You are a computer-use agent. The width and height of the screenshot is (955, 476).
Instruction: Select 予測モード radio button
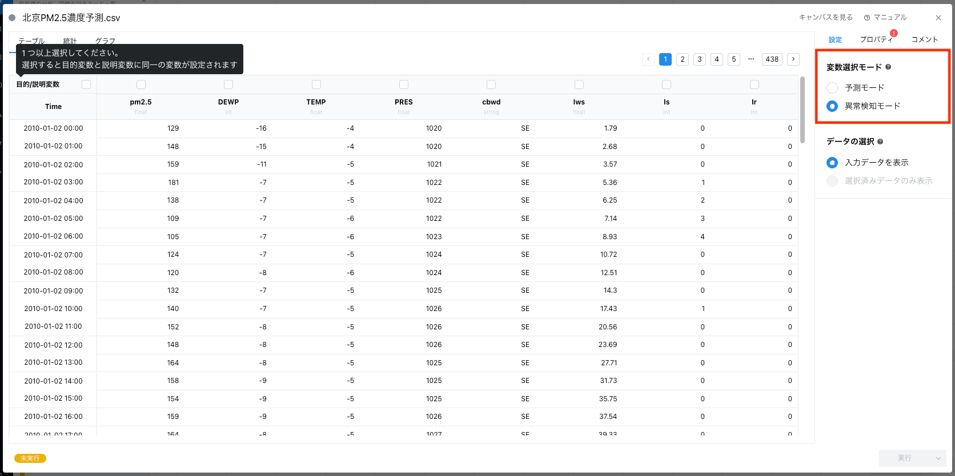pos(832,88)
